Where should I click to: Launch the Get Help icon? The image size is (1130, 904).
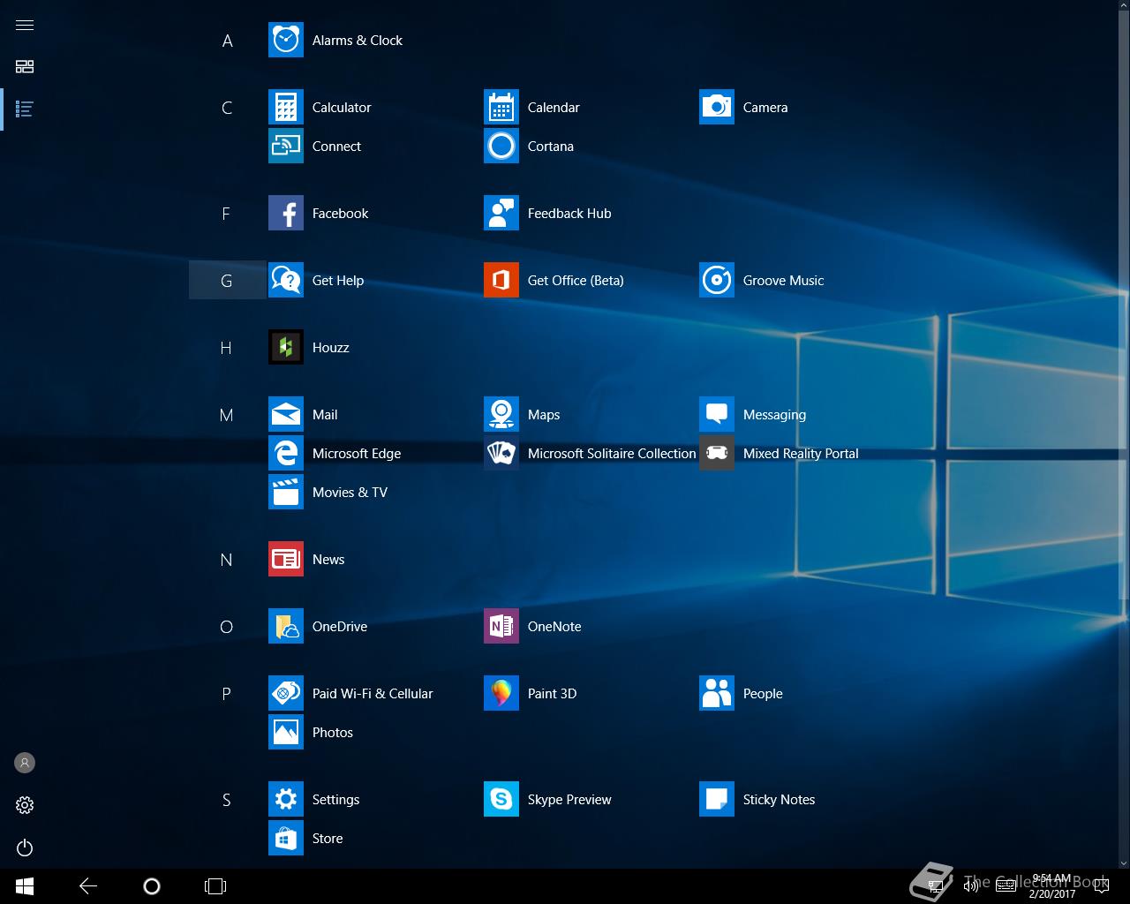coord(286,280)
